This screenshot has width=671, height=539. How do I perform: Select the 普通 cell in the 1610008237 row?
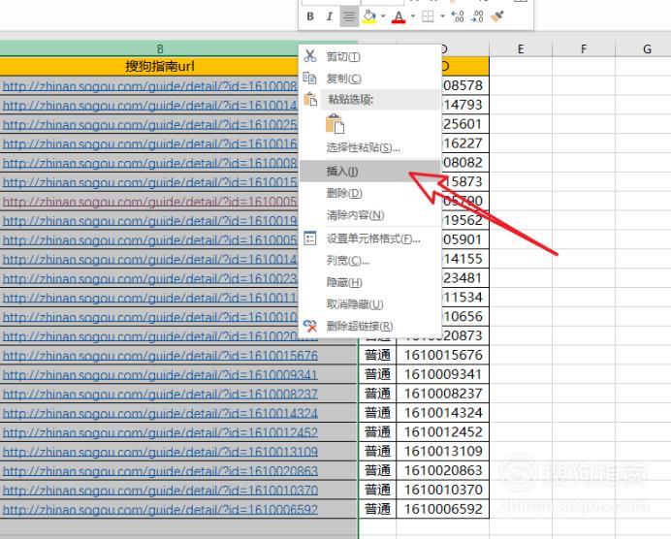(377, 394)
